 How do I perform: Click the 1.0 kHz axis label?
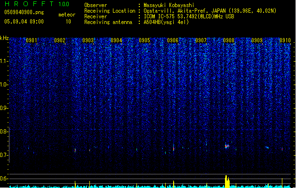(4, 85)
